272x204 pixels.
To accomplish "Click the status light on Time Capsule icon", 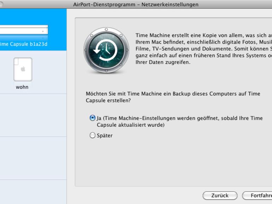I will [x=43, y=31].
